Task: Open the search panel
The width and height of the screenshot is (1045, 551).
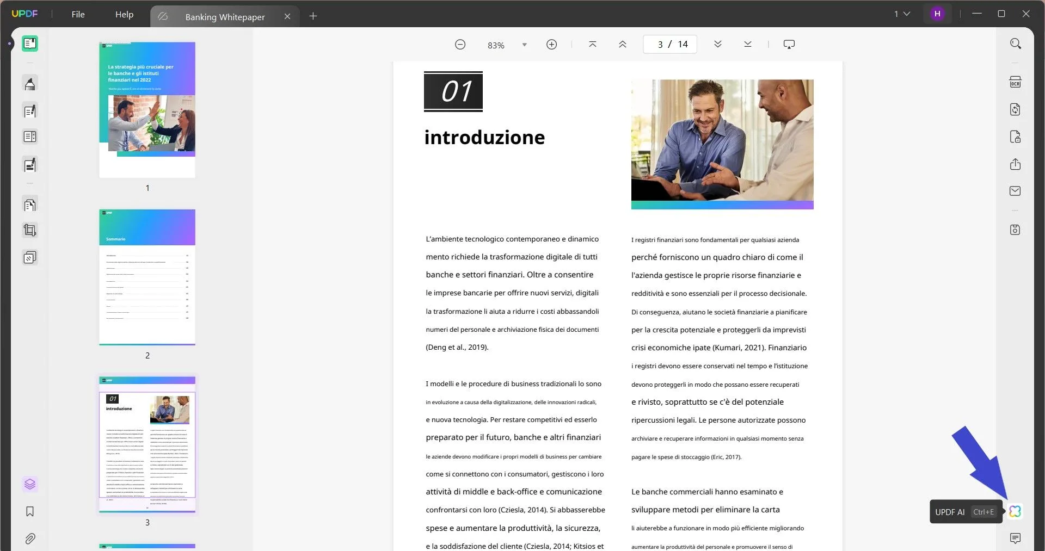Action: 1016,43
